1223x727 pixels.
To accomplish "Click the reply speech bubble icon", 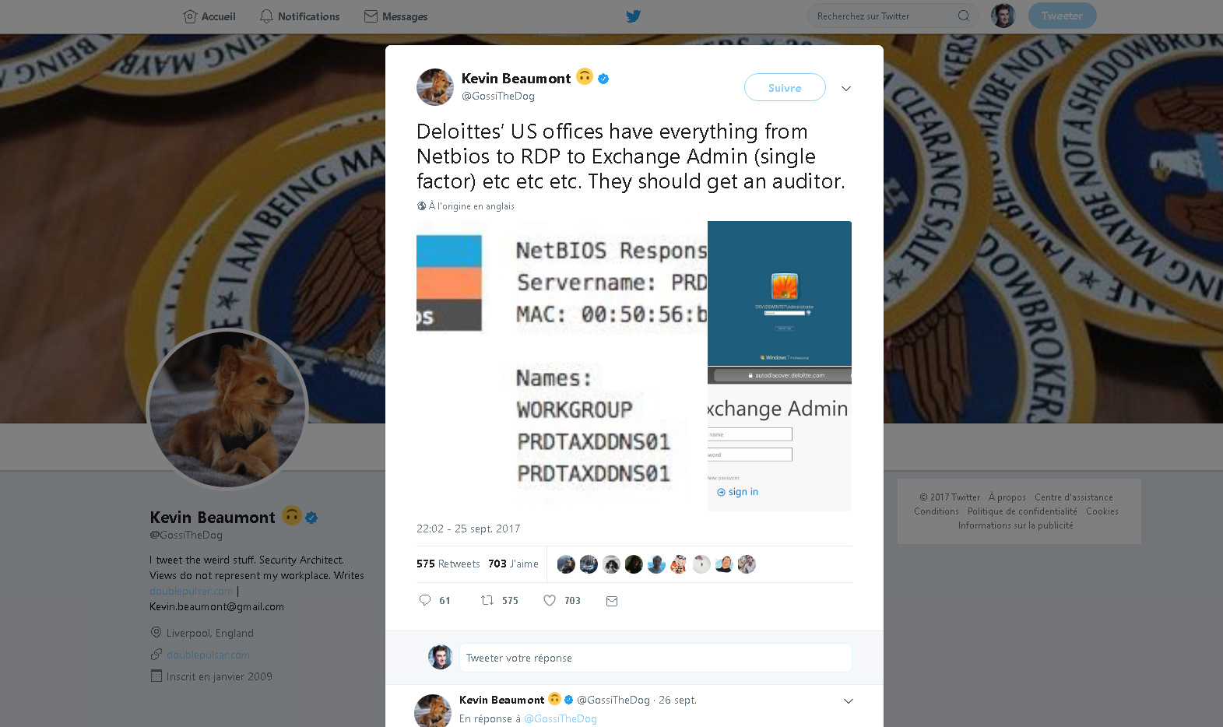I will [x=425, y=600].
